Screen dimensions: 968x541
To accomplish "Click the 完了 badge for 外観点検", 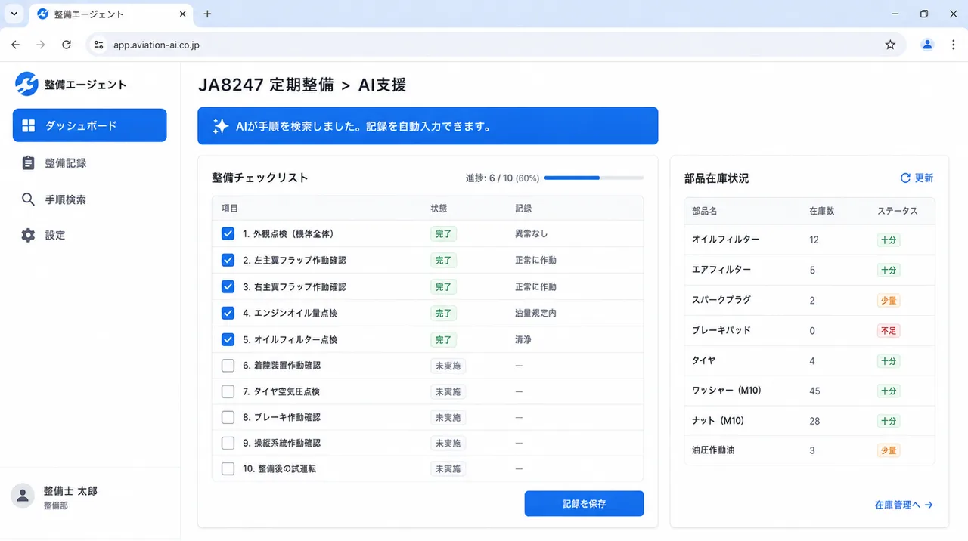I will 443,234.
